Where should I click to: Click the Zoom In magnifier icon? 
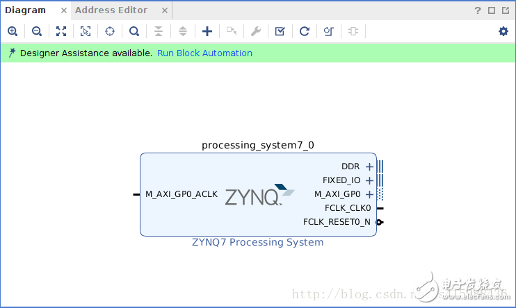point(13,31)
